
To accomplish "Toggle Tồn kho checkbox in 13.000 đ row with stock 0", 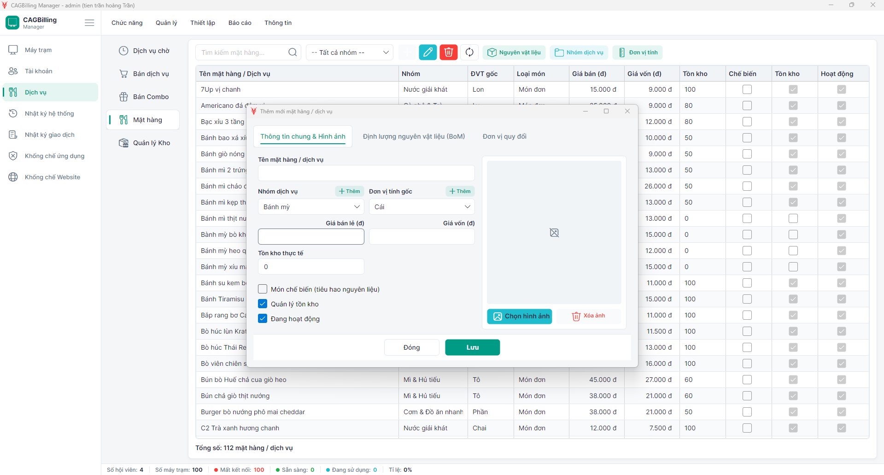I will pyautogui.click(x=793, y=218).
